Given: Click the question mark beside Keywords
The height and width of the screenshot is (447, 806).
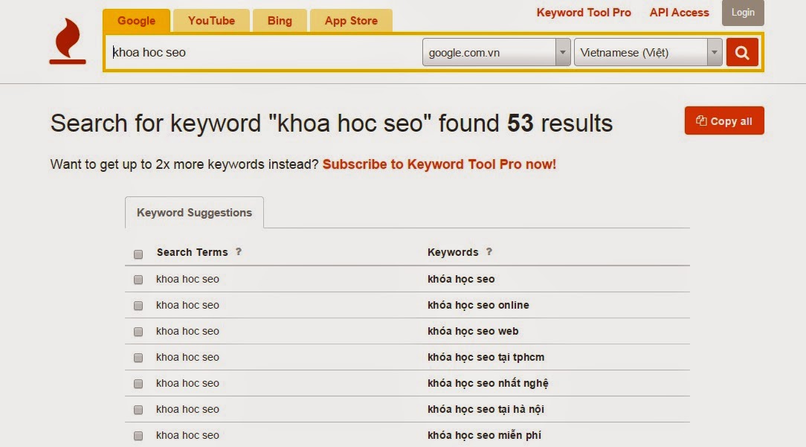Looking at the screenshot, I should (x=489, y=251).
